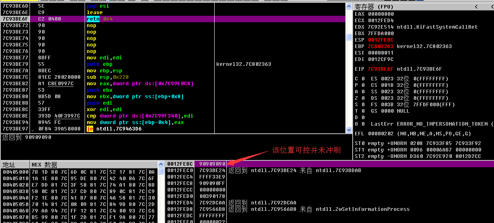The width and height of the screenshot is (494, 223).
Task: Toggle the Z zero flag value
Action: (363, 98)
